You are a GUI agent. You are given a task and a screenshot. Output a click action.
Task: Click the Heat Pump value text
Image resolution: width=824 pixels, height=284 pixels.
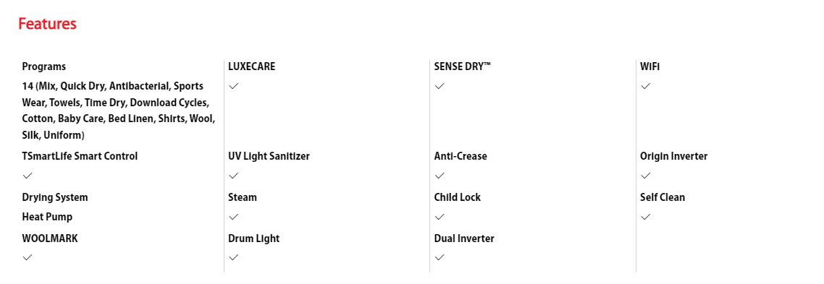coord(47,217)
